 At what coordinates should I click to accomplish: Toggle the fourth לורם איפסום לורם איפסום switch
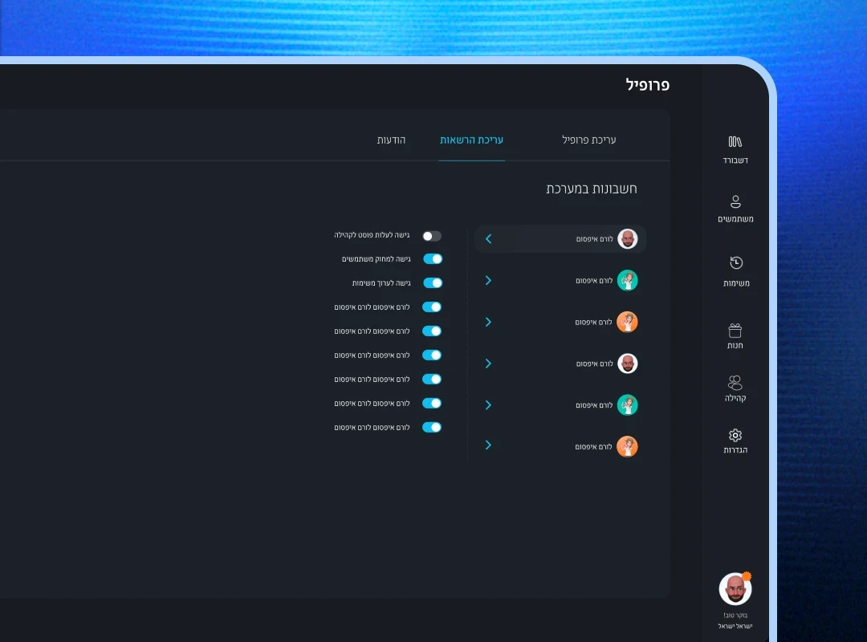(432, 380)
